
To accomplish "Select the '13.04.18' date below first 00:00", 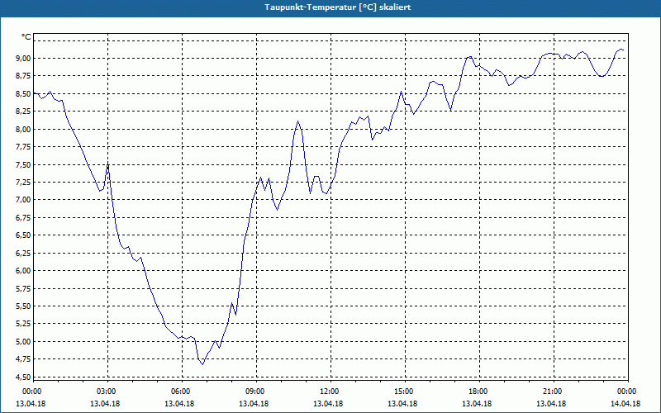I will (31, 403).
